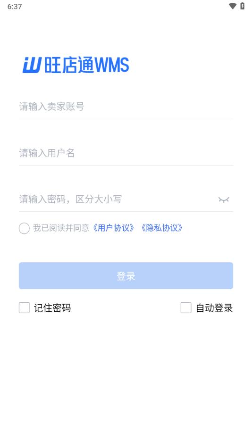This screenshot has width=252, height=448.
Task: Toggle password visibility eye icon
Action: 224,199
